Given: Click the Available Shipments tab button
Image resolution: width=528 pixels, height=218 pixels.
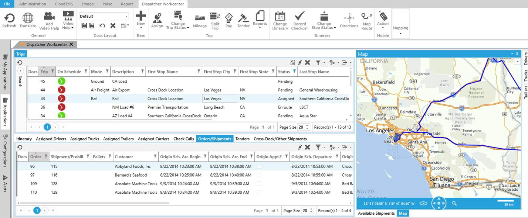Looking at the screenshot, I should (376, 214).
